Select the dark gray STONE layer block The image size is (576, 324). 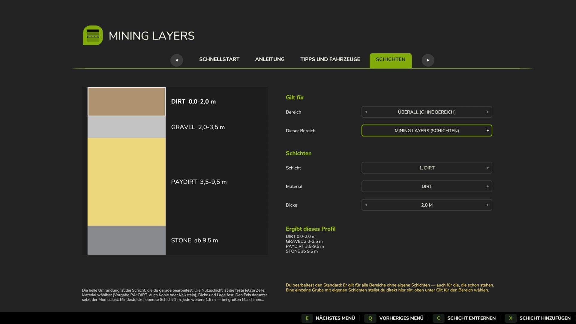(x=126, y=240)
